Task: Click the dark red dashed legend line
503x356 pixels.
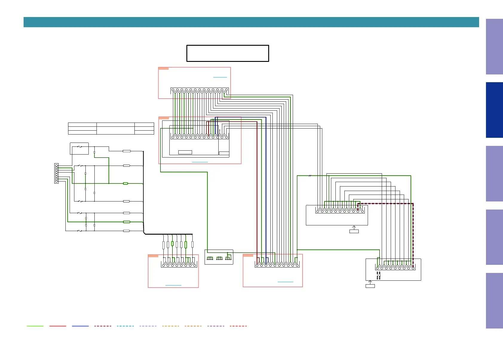Action: point(103,326)
